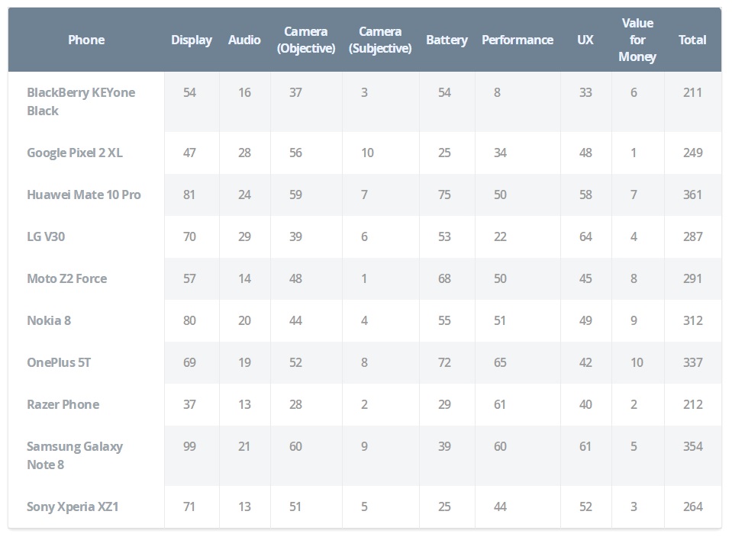This screenshot has height=537, width=732.
Task: Click the Sony Xperia XZ1 total 264
Action: coord(693,506)
